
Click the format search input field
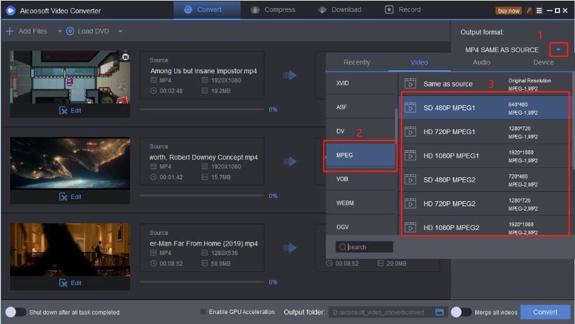(x=364, y=247)
